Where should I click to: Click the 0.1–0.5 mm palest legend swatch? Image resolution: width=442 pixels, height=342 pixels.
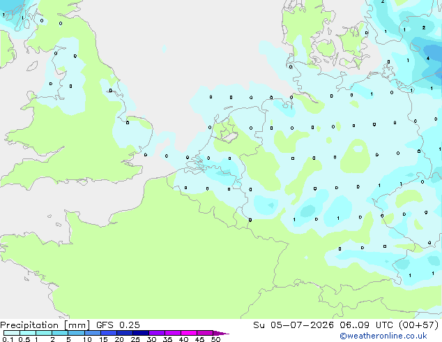coord(12,333)
